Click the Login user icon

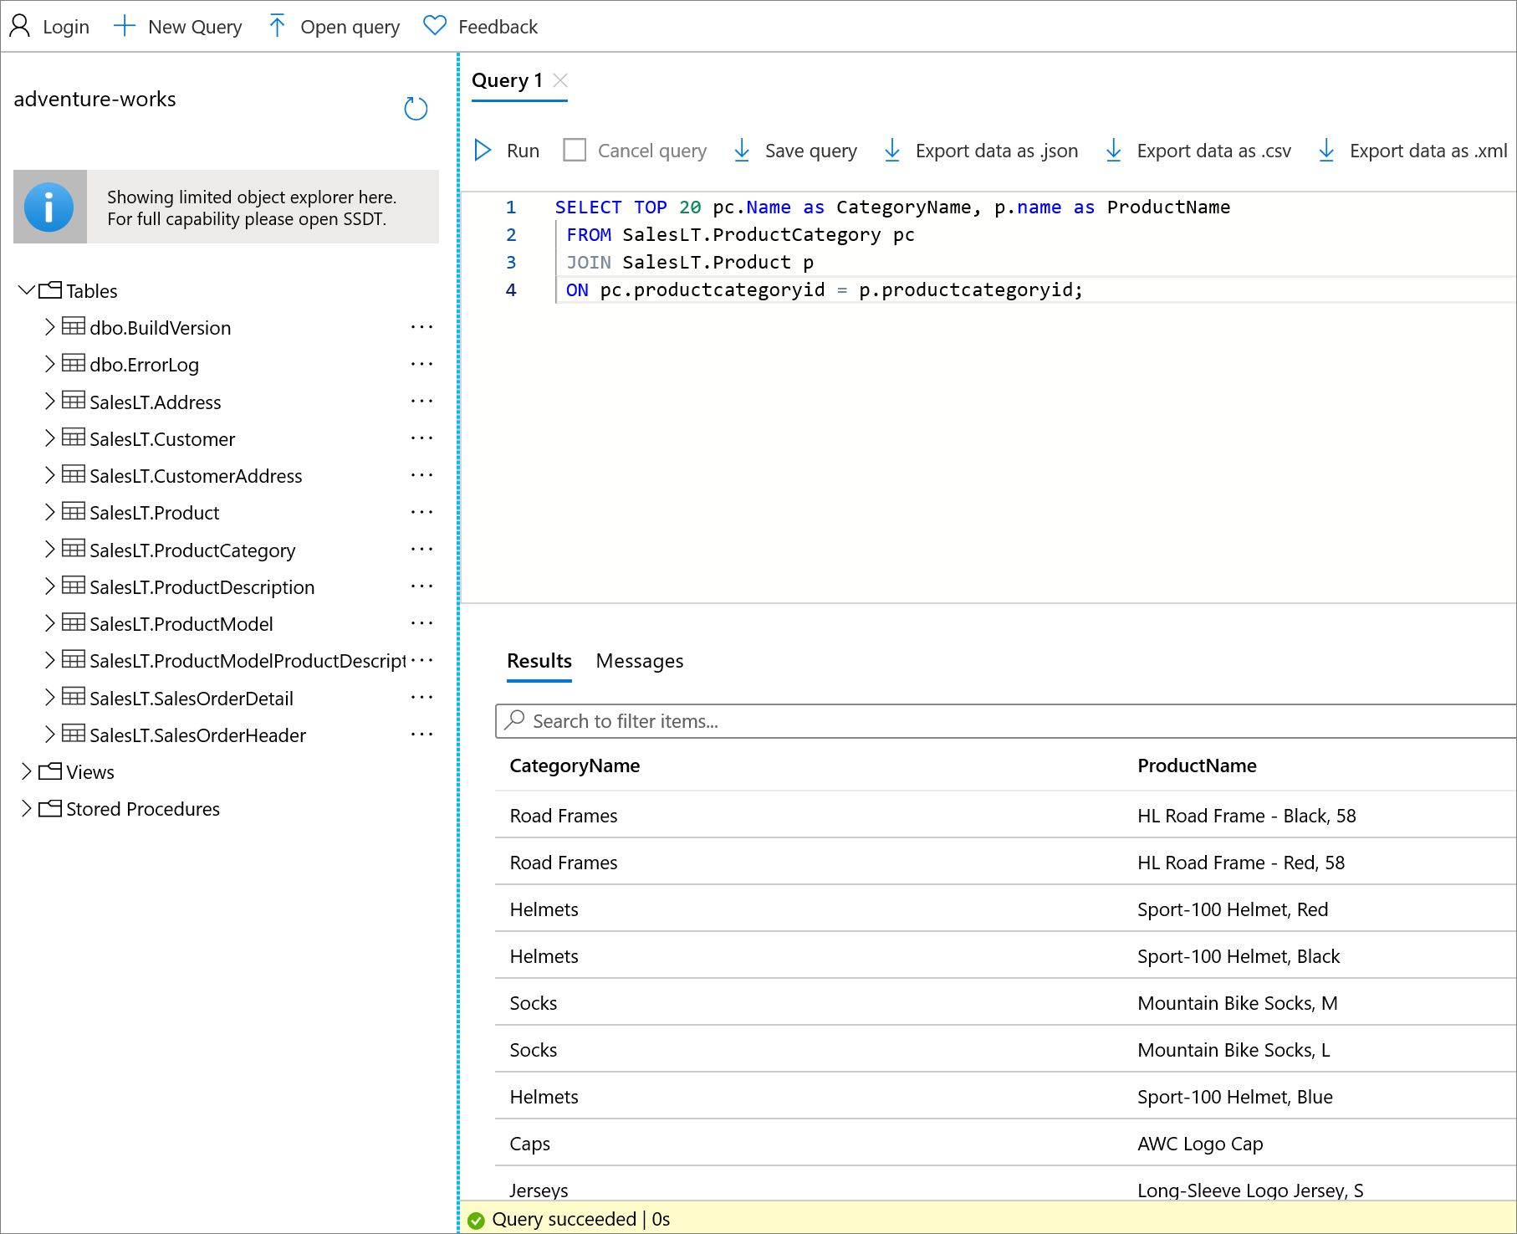pos(20,27)
